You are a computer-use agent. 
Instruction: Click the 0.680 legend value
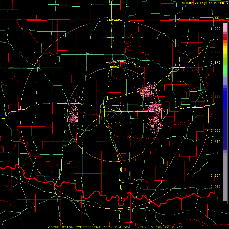[x=216, y=96]
